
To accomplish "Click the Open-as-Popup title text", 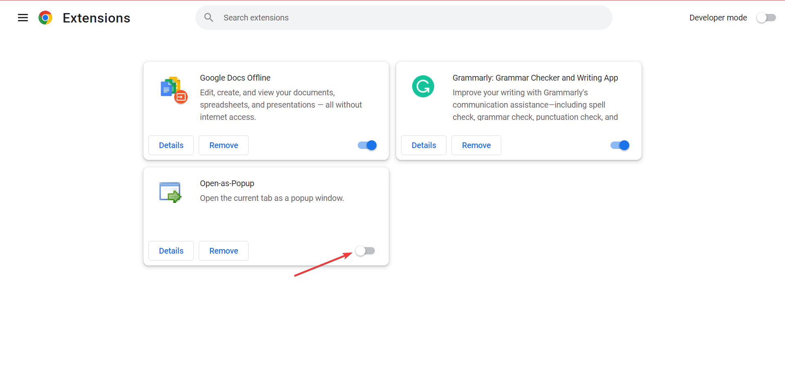I will [227, 183].
